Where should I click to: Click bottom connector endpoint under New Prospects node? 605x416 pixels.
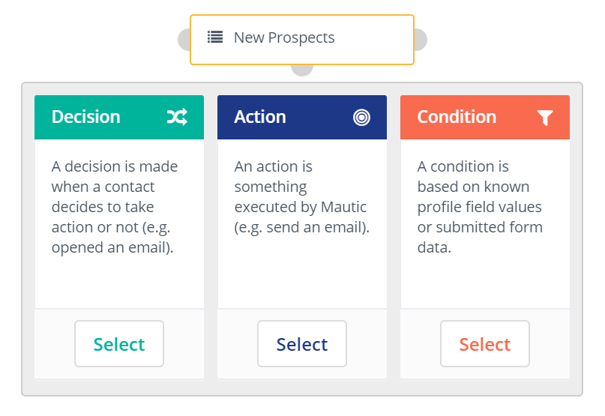pyautogui.click(x=301, y=70)
